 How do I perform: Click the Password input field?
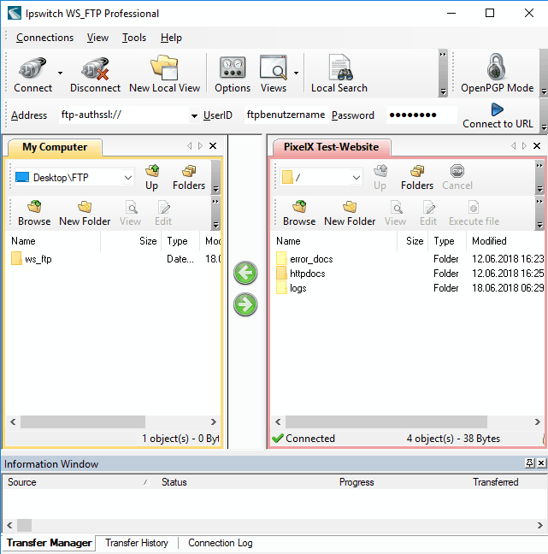[421, 115]
